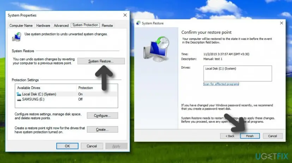Go Back in the System Restore wizard
Viewport: 292px width, 163px height.
coord(230,136)
